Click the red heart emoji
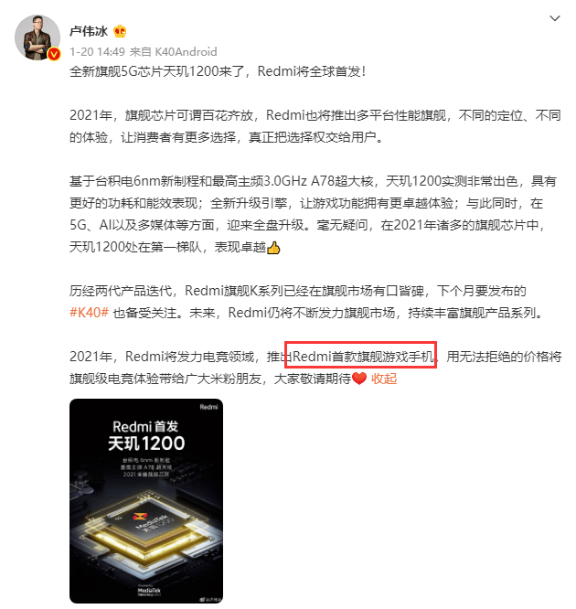Screen dimensions: 576x609 pos(359,378)
